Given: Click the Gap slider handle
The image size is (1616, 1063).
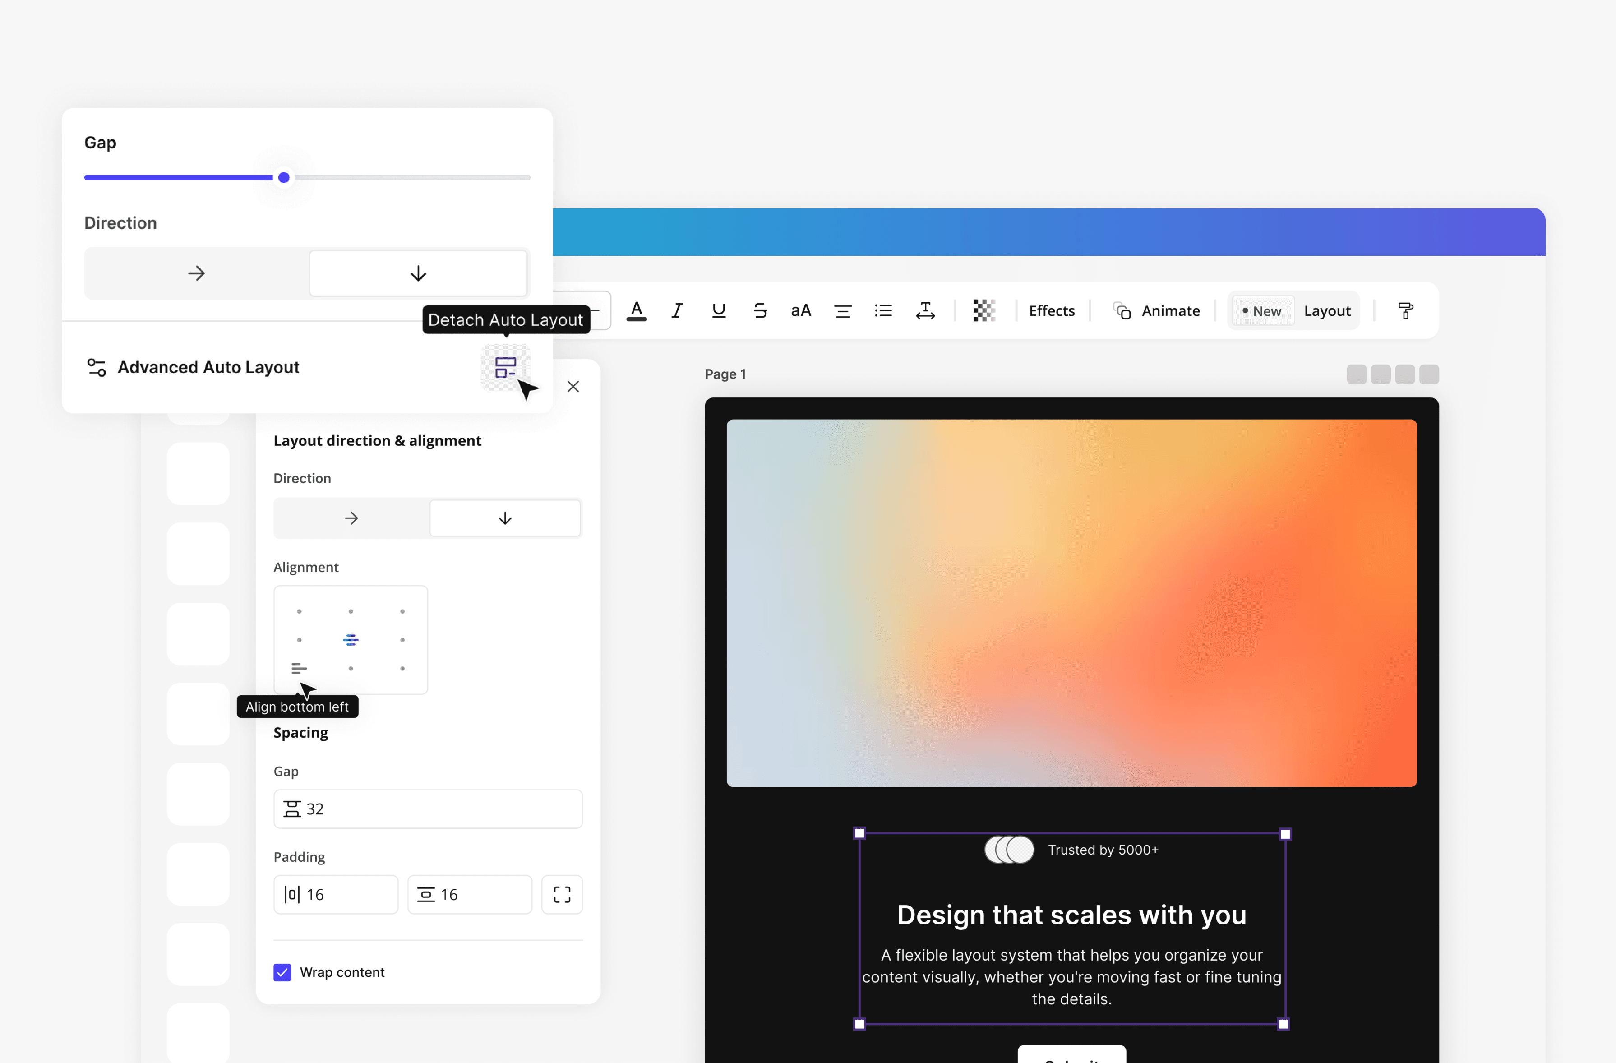Looking at the screenshot, I should [284, 178].
